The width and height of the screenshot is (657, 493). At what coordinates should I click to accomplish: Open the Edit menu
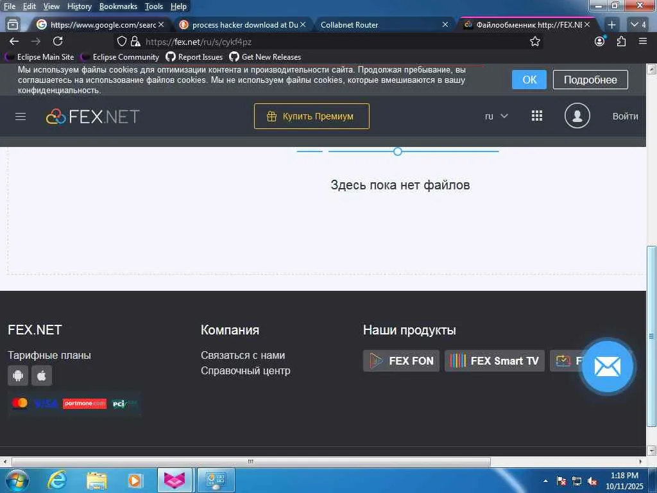click(x=30, y=6)
